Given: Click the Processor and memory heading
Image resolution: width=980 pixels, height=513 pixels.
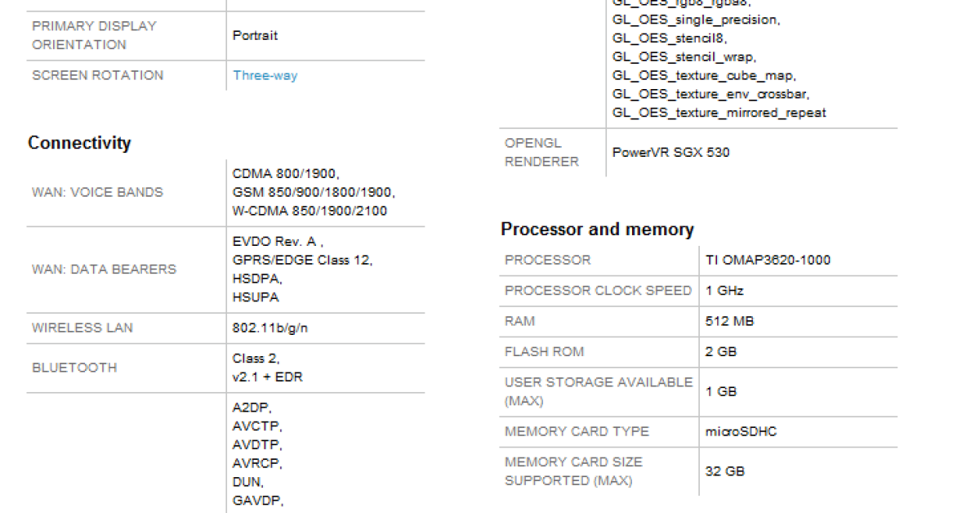Looking at the screenshot, I should (597, 230).
